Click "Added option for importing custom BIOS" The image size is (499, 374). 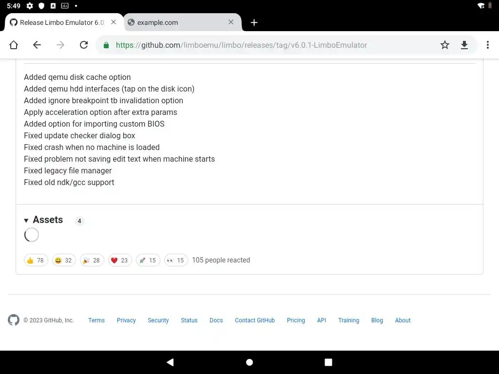tap(94, 124)
